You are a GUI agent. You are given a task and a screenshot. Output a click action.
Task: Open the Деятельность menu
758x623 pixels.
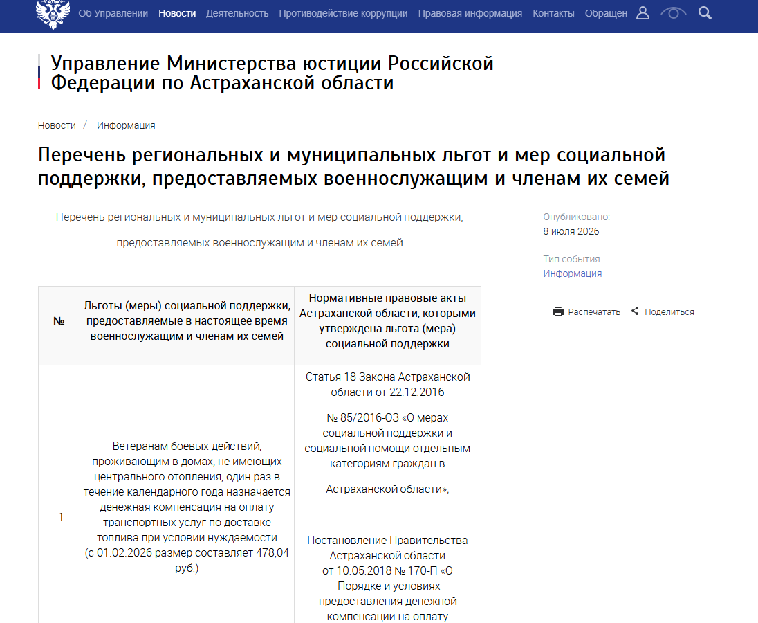click(x=237, y=14)
